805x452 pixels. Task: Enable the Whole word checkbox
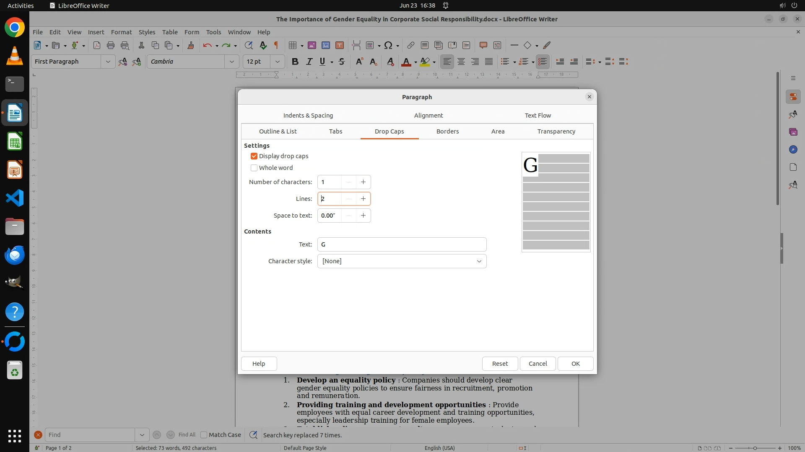click(x=254, y=168)
